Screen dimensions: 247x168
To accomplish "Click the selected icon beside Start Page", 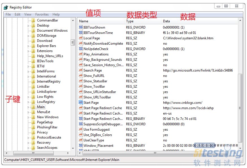I will tap(81, 102).
